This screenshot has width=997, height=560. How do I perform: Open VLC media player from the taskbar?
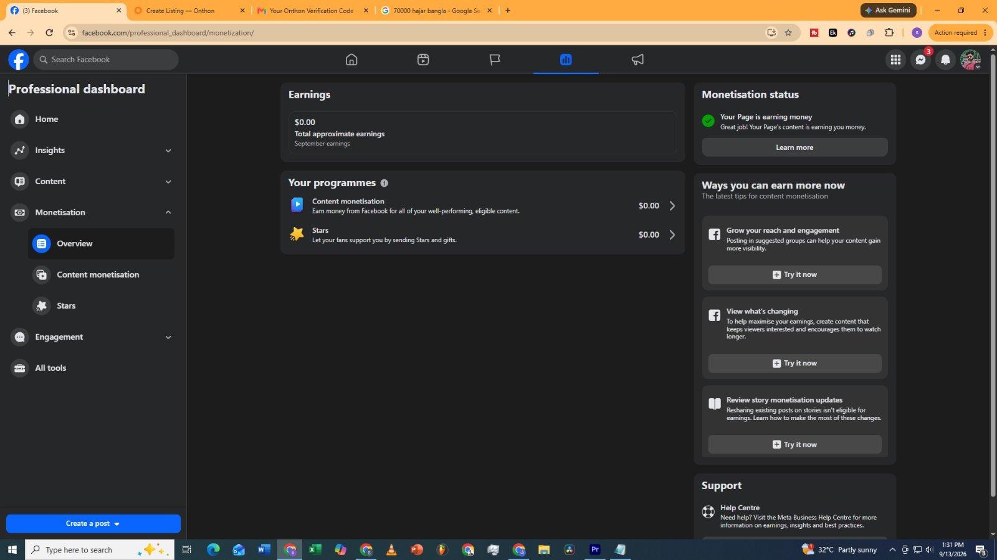tap(391, 549)
